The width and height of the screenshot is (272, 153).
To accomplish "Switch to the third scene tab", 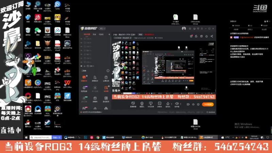I will 101,34.
